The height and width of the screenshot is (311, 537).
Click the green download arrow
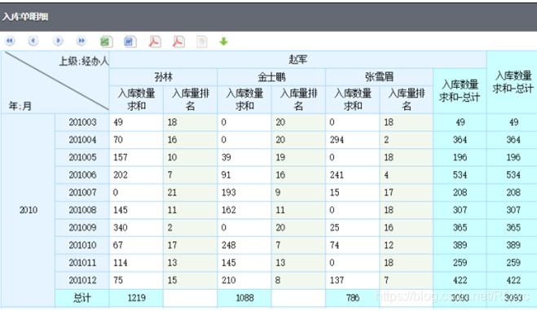click(x=223, y=42)
